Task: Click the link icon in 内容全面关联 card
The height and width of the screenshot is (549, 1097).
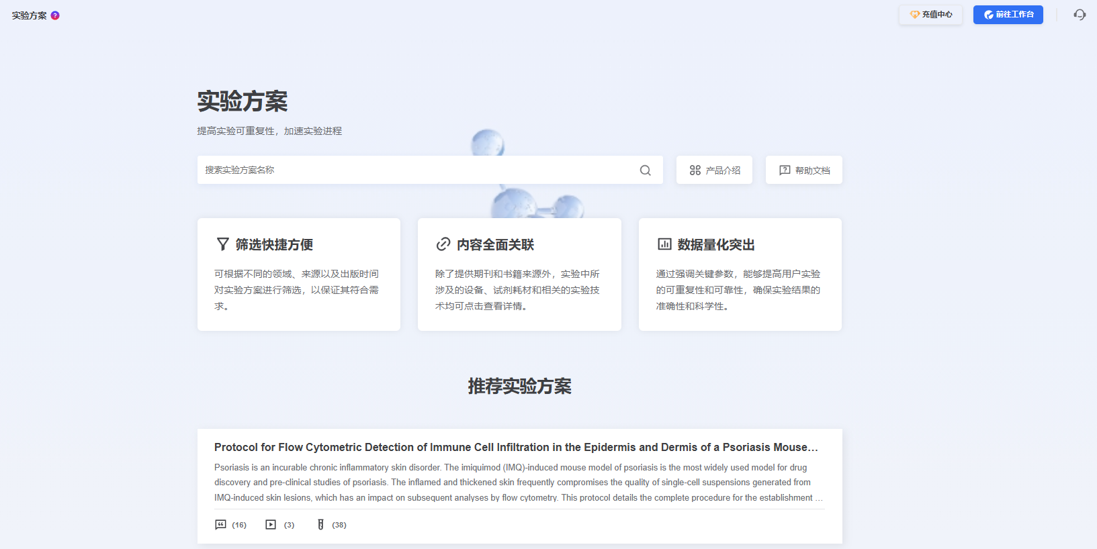Action: [x=443, y=244]
